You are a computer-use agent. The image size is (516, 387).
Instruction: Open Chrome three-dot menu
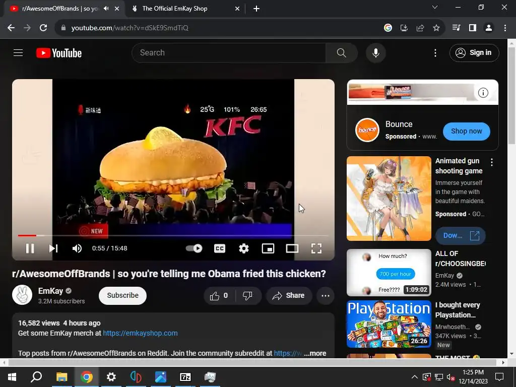505,28
